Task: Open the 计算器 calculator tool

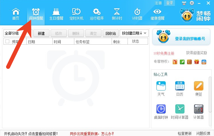Action: tap(199, 112)
